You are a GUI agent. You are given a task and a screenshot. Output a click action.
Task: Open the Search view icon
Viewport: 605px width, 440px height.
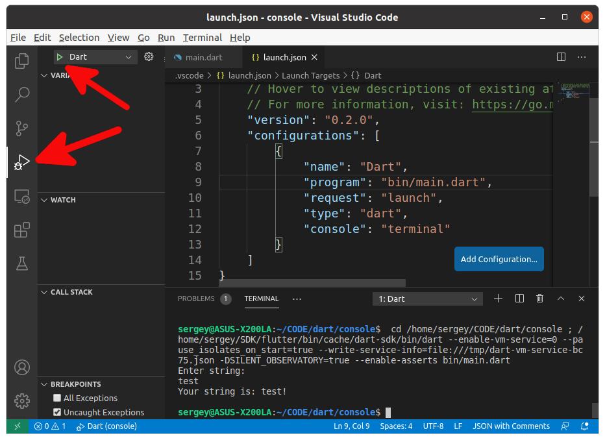coord(22,94)
